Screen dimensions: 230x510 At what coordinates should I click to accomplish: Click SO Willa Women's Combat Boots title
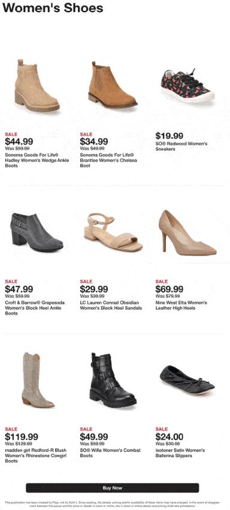(110, 453)
